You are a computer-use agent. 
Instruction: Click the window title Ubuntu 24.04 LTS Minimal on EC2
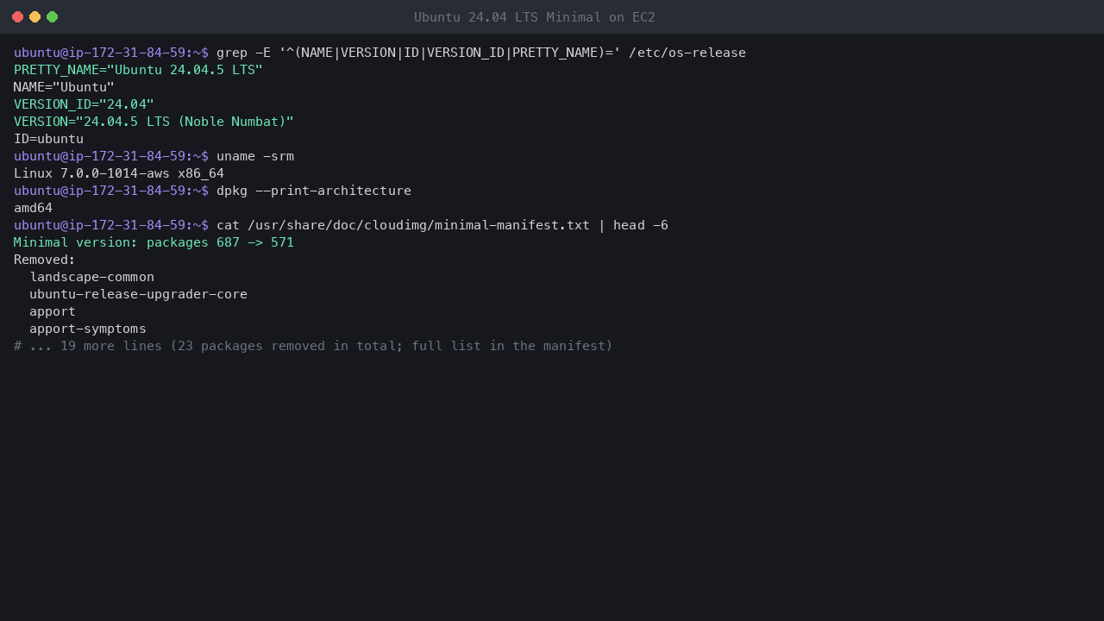(535, 17)
